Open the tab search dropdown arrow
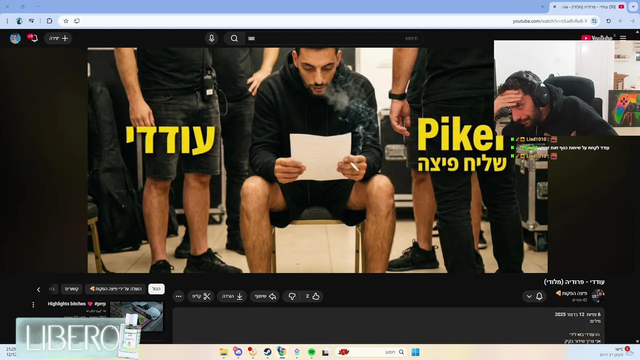 click(x=633, y=6)
